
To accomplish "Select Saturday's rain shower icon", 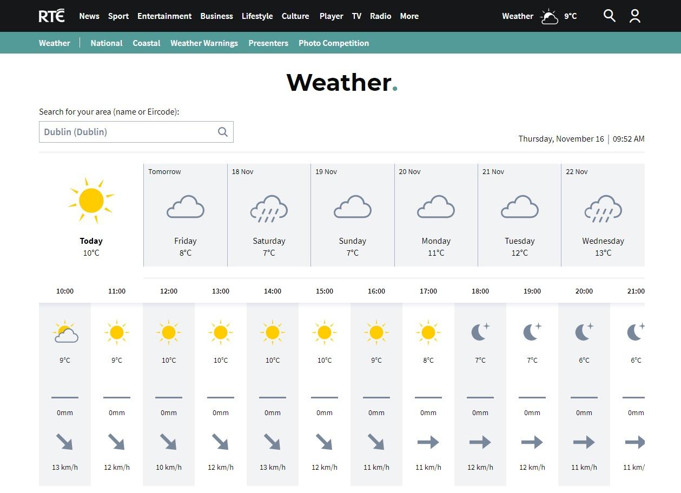I will (269, 208).
